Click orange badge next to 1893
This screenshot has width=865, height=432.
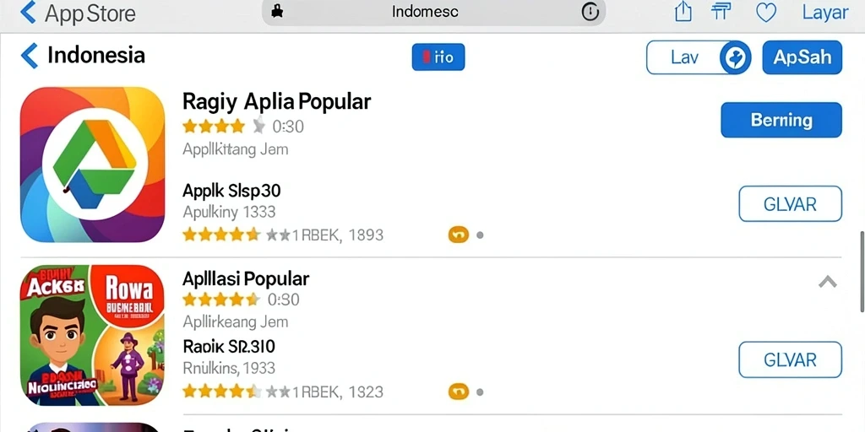(x=459, y=235)
